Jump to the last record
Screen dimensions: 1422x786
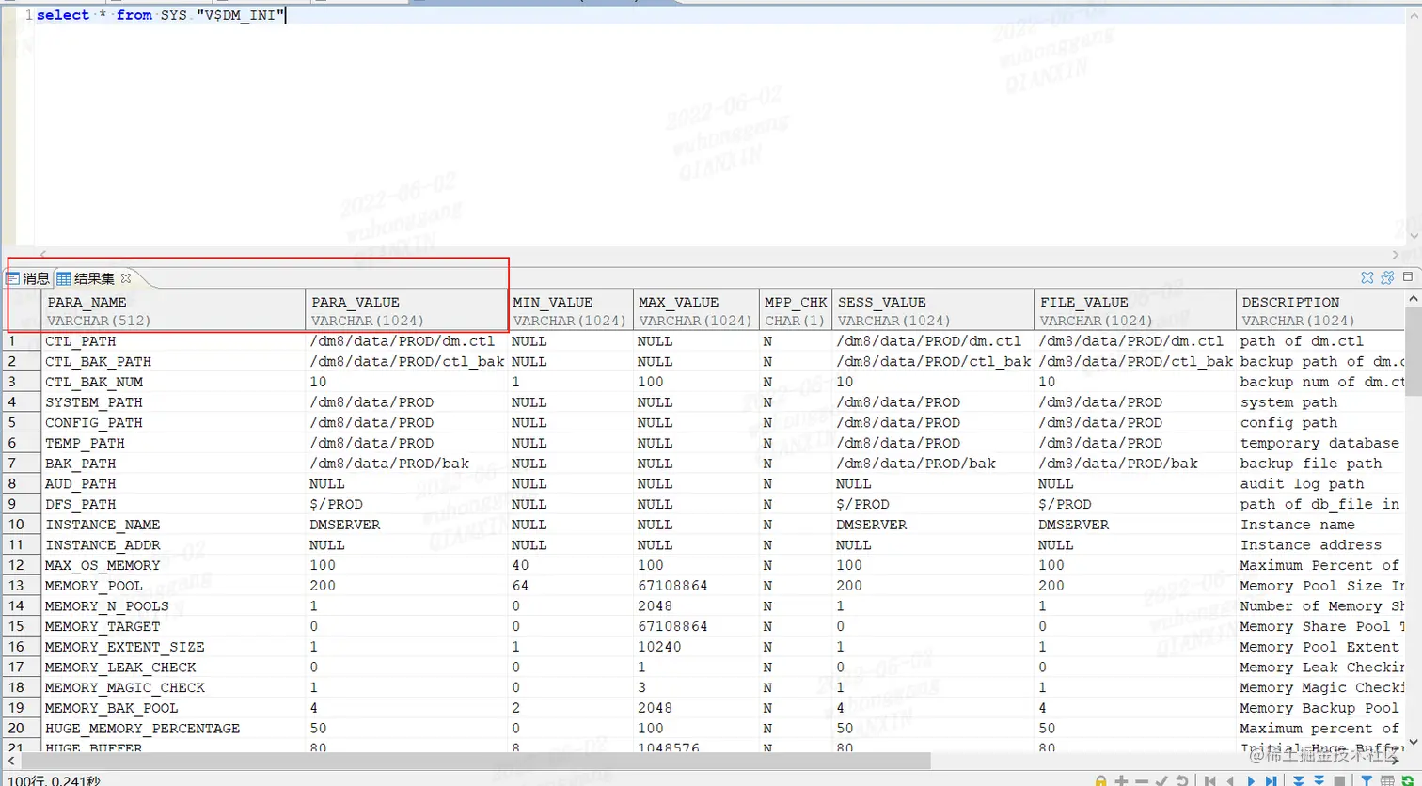pyautogui.click(x=1272, y=781)
